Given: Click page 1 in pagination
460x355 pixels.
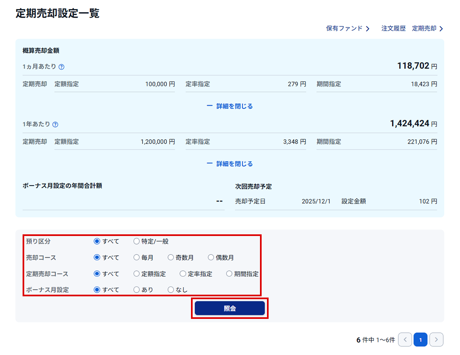Looking at the screenshot, I should pos(421,340).
